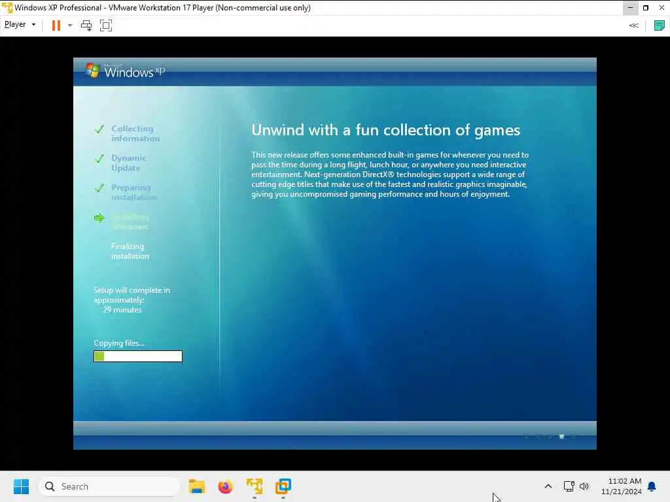This screenshot has width=670, height=502.
Task: Close the VMware Player window
Action: pos(661,8)
